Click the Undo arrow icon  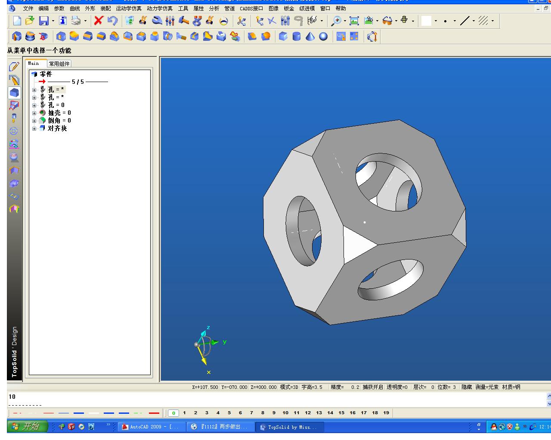(112, 20)
